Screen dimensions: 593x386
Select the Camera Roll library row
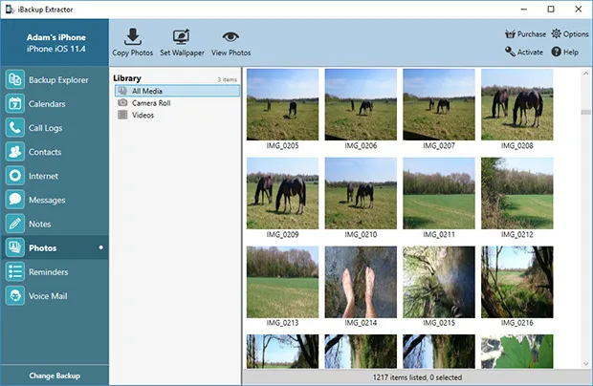coord(177,103)
